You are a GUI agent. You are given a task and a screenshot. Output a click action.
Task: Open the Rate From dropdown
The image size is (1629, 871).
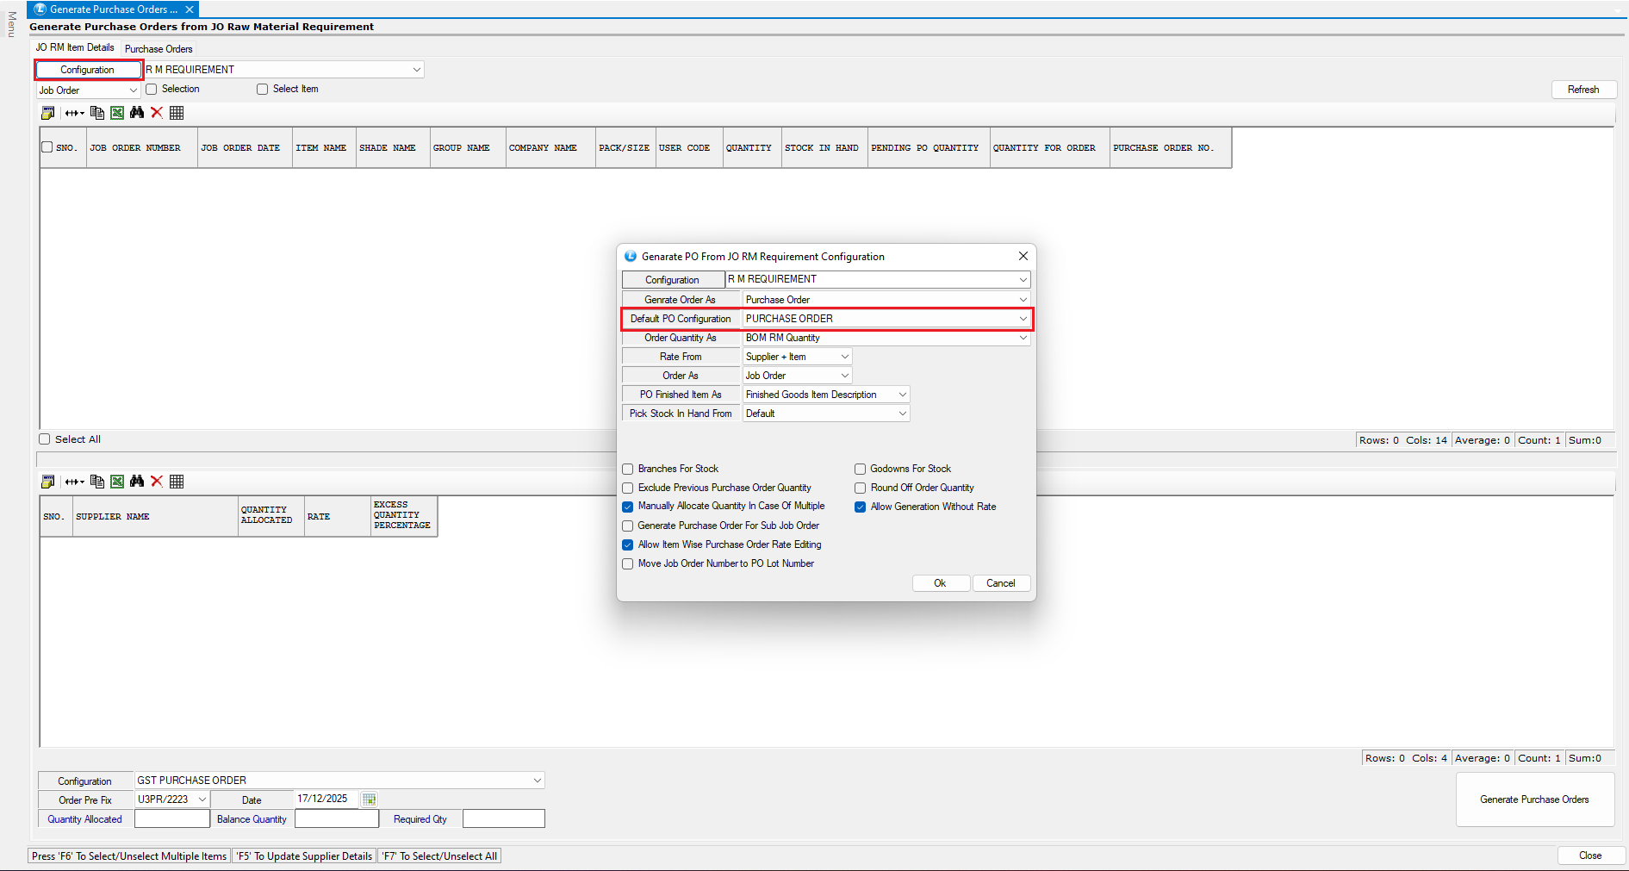(x=844, y=357)
